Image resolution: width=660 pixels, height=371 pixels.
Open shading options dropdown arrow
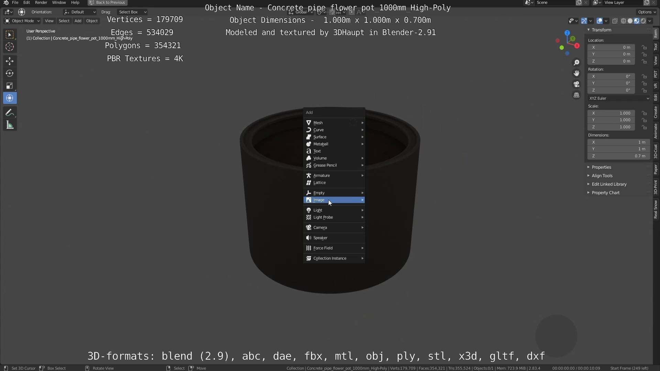[x=650, y=21]
